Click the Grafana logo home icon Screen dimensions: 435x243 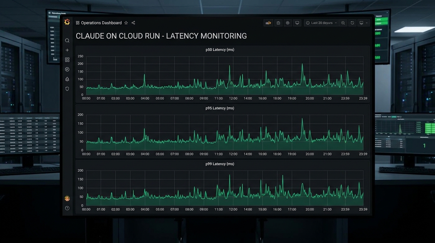[67, 22]
